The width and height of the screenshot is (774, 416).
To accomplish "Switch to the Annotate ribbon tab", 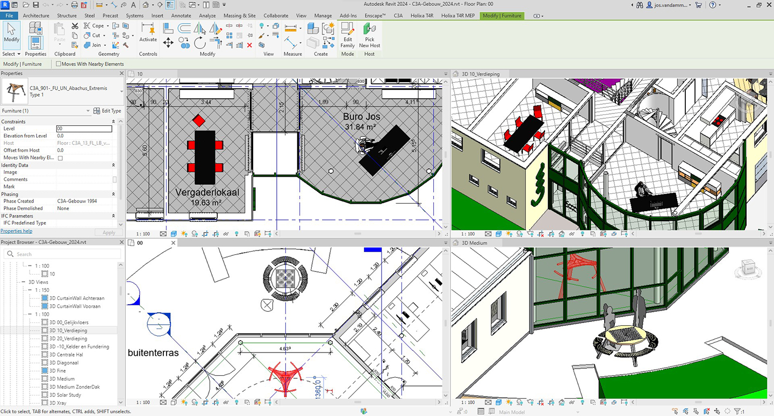I will (181, 16).
